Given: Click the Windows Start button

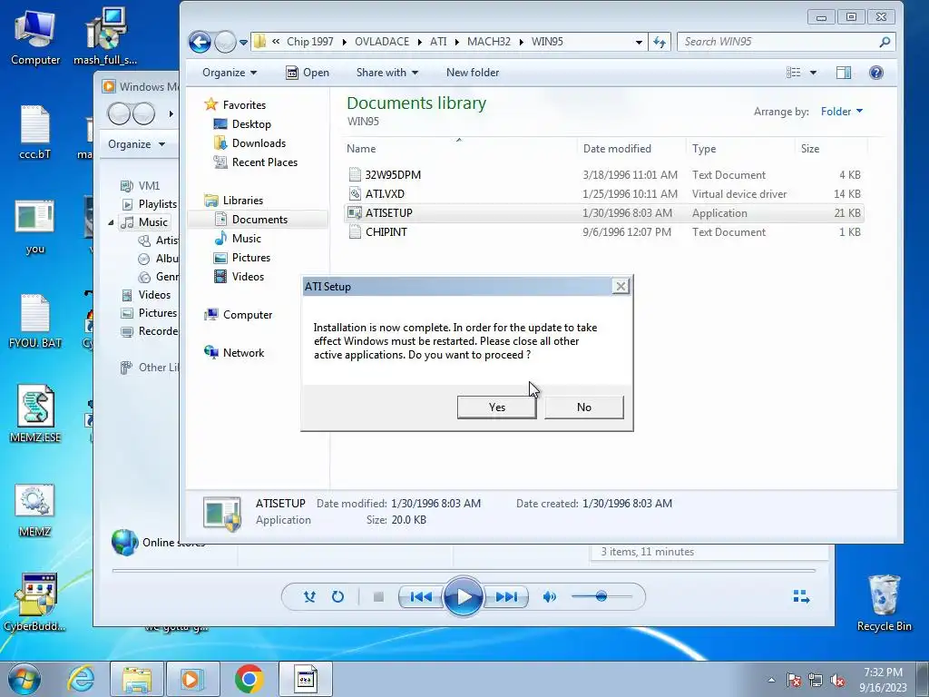Looking at the screenshot, I should tap(24, 679).
